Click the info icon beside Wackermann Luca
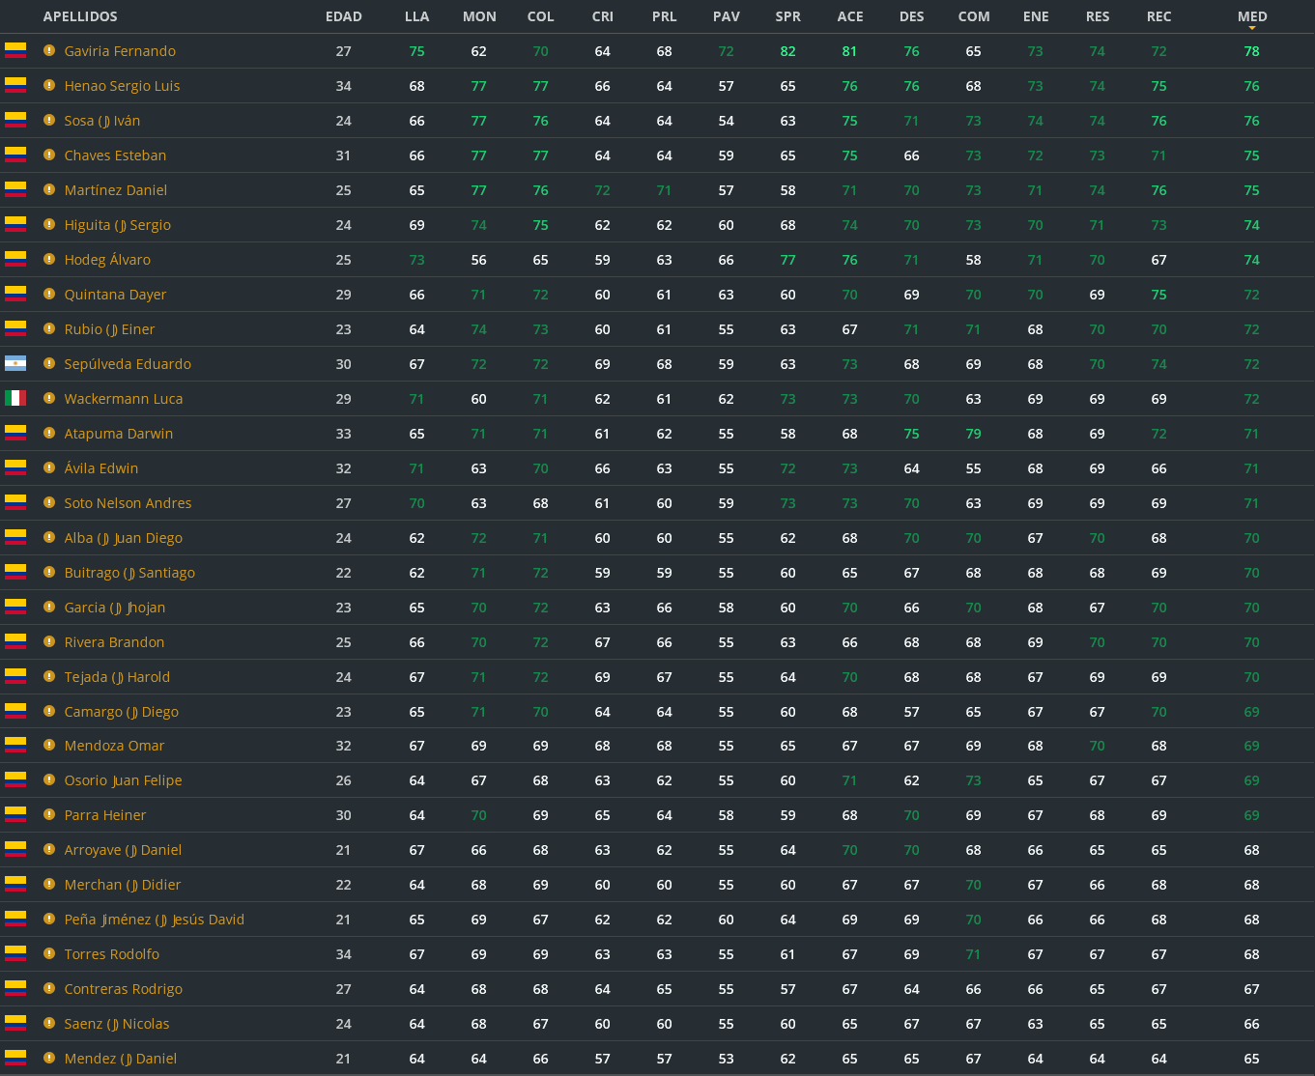The width and height of the screenshot is (1315, 1076). coord(49,398)
